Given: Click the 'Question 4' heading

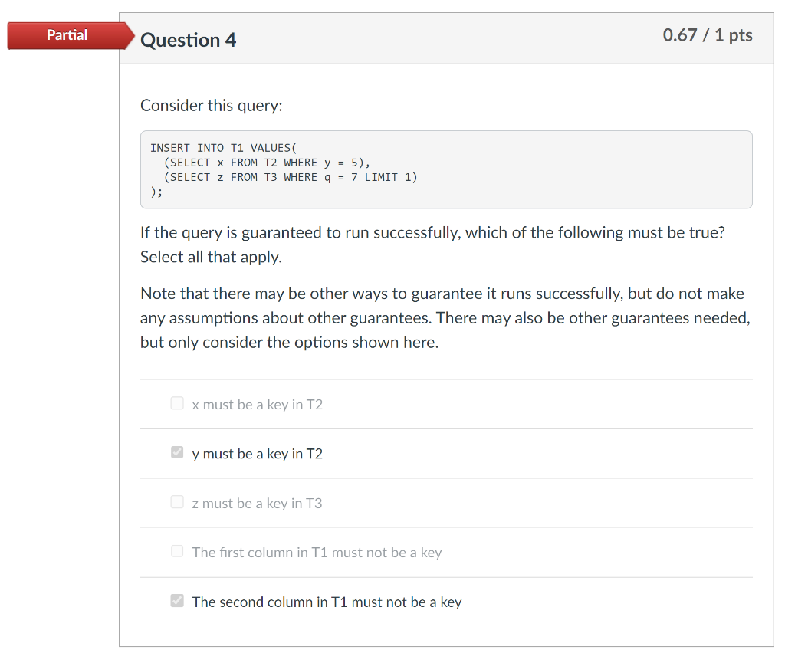Looking at the screenshot, I should [188, 40].
